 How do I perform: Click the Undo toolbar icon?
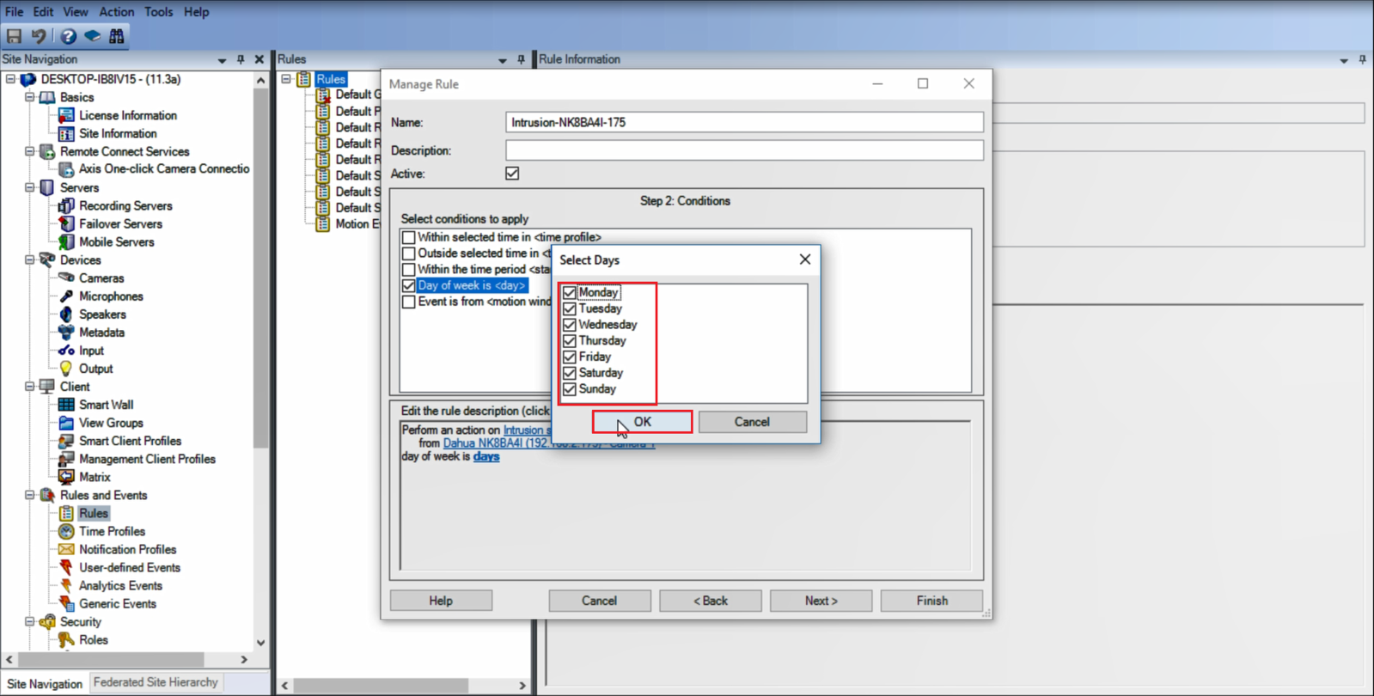click(x=39, y=36)
